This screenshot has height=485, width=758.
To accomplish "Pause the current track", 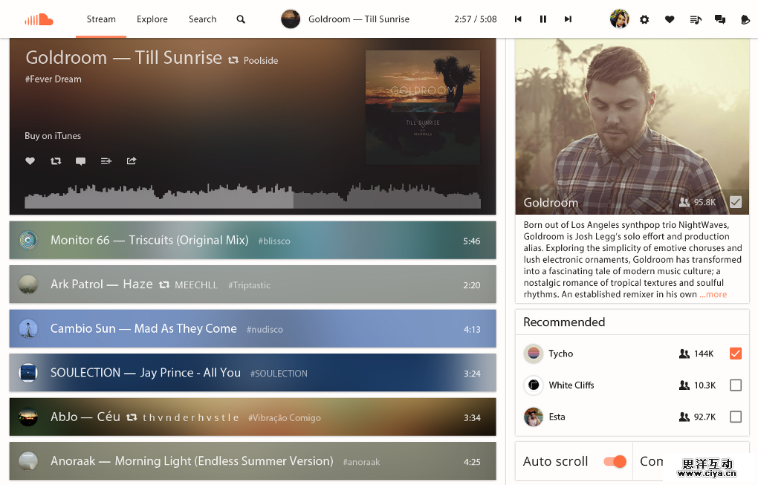I will point(543,19).
